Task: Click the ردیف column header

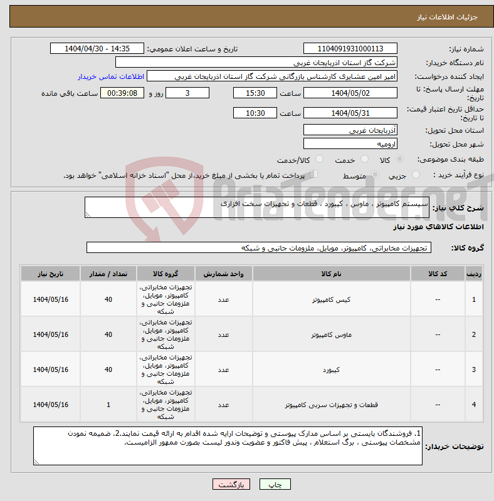Action: coord(473,274)
